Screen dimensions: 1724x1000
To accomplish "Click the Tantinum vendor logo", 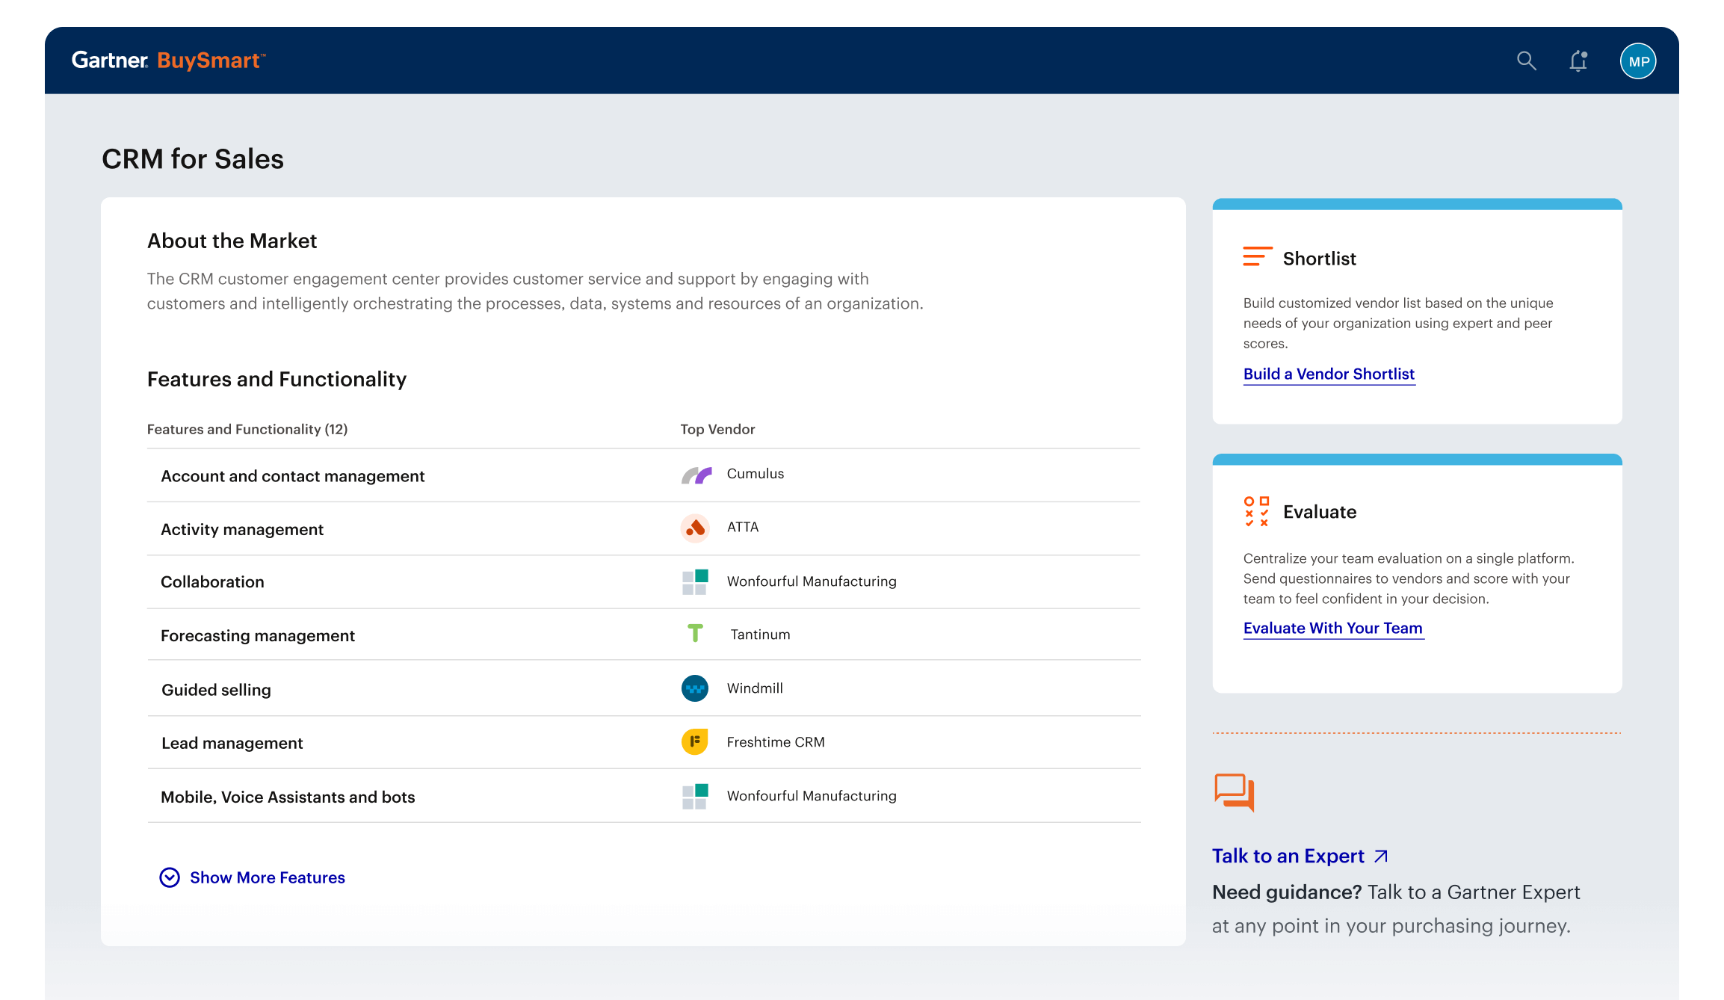I will [694, 634].
